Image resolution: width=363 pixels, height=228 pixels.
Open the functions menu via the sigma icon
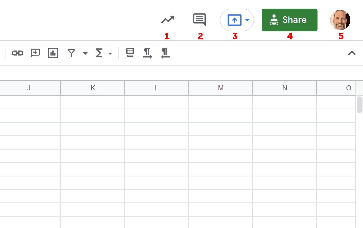tap(99, 53)
